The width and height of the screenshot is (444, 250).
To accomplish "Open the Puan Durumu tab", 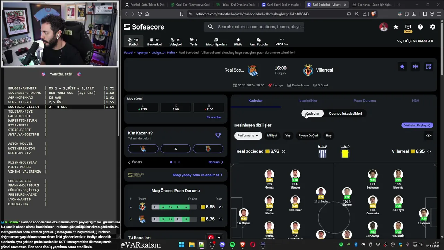I will [365, 101].
